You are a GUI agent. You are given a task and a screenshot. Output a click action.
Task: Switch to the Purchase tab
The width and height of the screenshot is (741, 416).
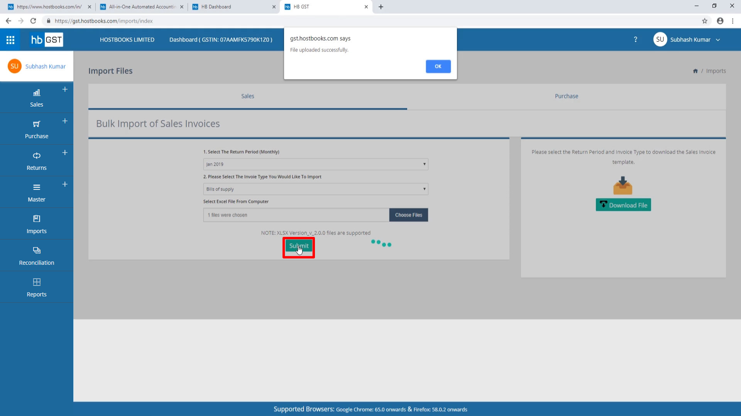566,96
